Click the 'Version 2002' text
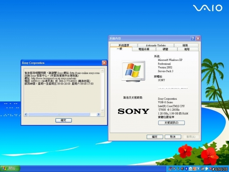Image resolution: width=229 pixels, height=172 pixels. pos(165,67)
